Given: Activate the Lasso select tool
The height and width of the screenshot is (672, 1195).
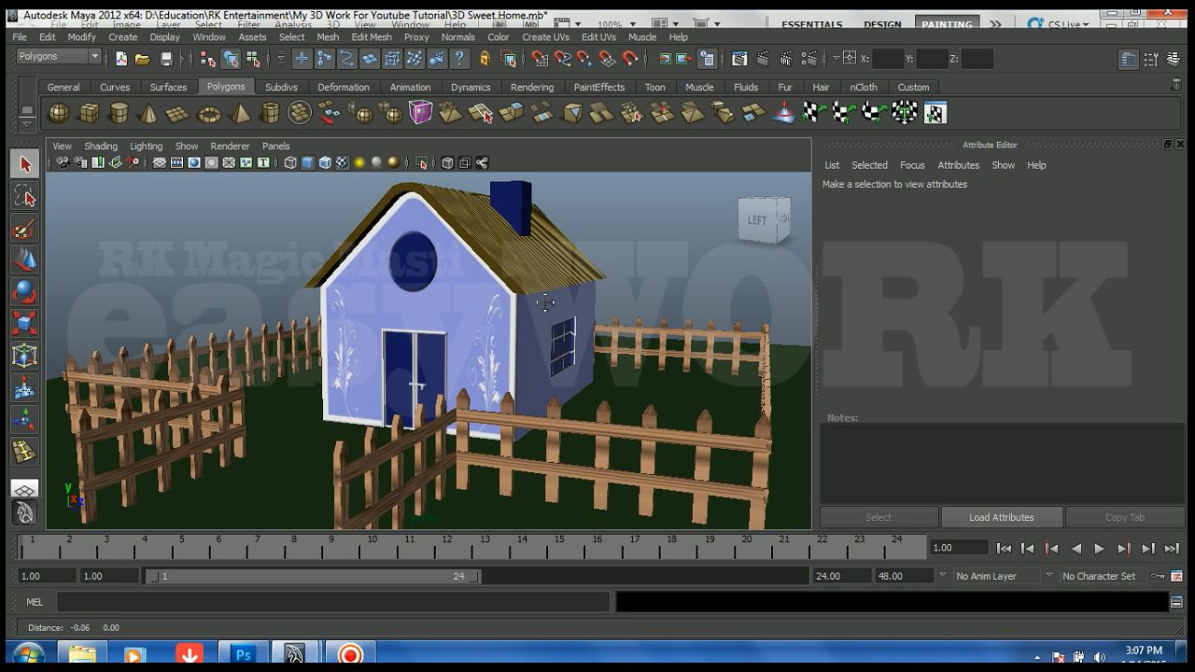Looking at the screenshot, I should click(x=25, y=196).
